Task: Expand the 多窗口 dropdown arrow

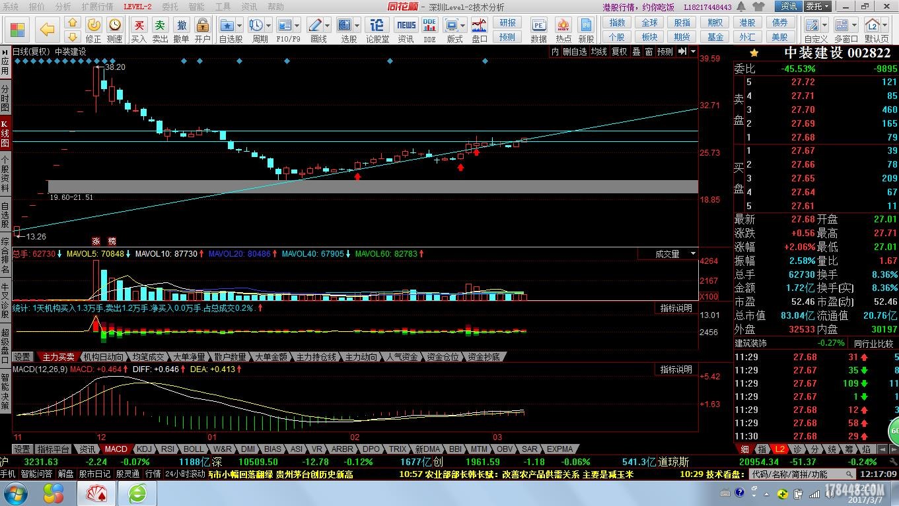Action: pyautogui.click(x=854, y=26)
